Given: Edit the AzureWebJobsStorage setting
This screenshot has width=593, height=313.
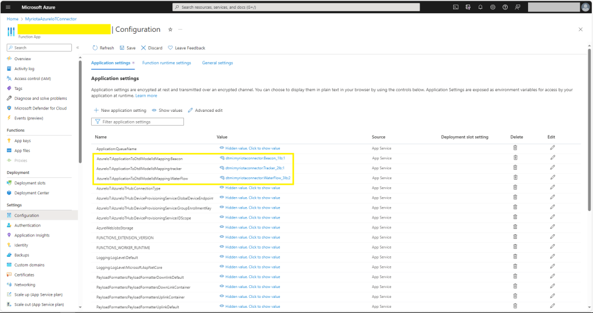Looking at the screenshot, I should (x=552, y=227).
